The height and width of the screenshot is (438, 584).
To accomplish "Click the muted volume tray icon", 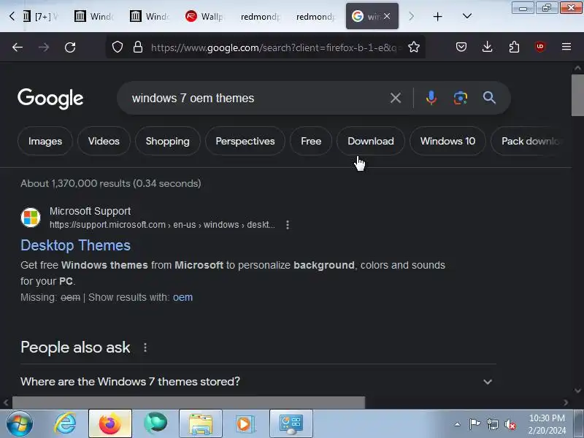I will click(x=510, y=424).
